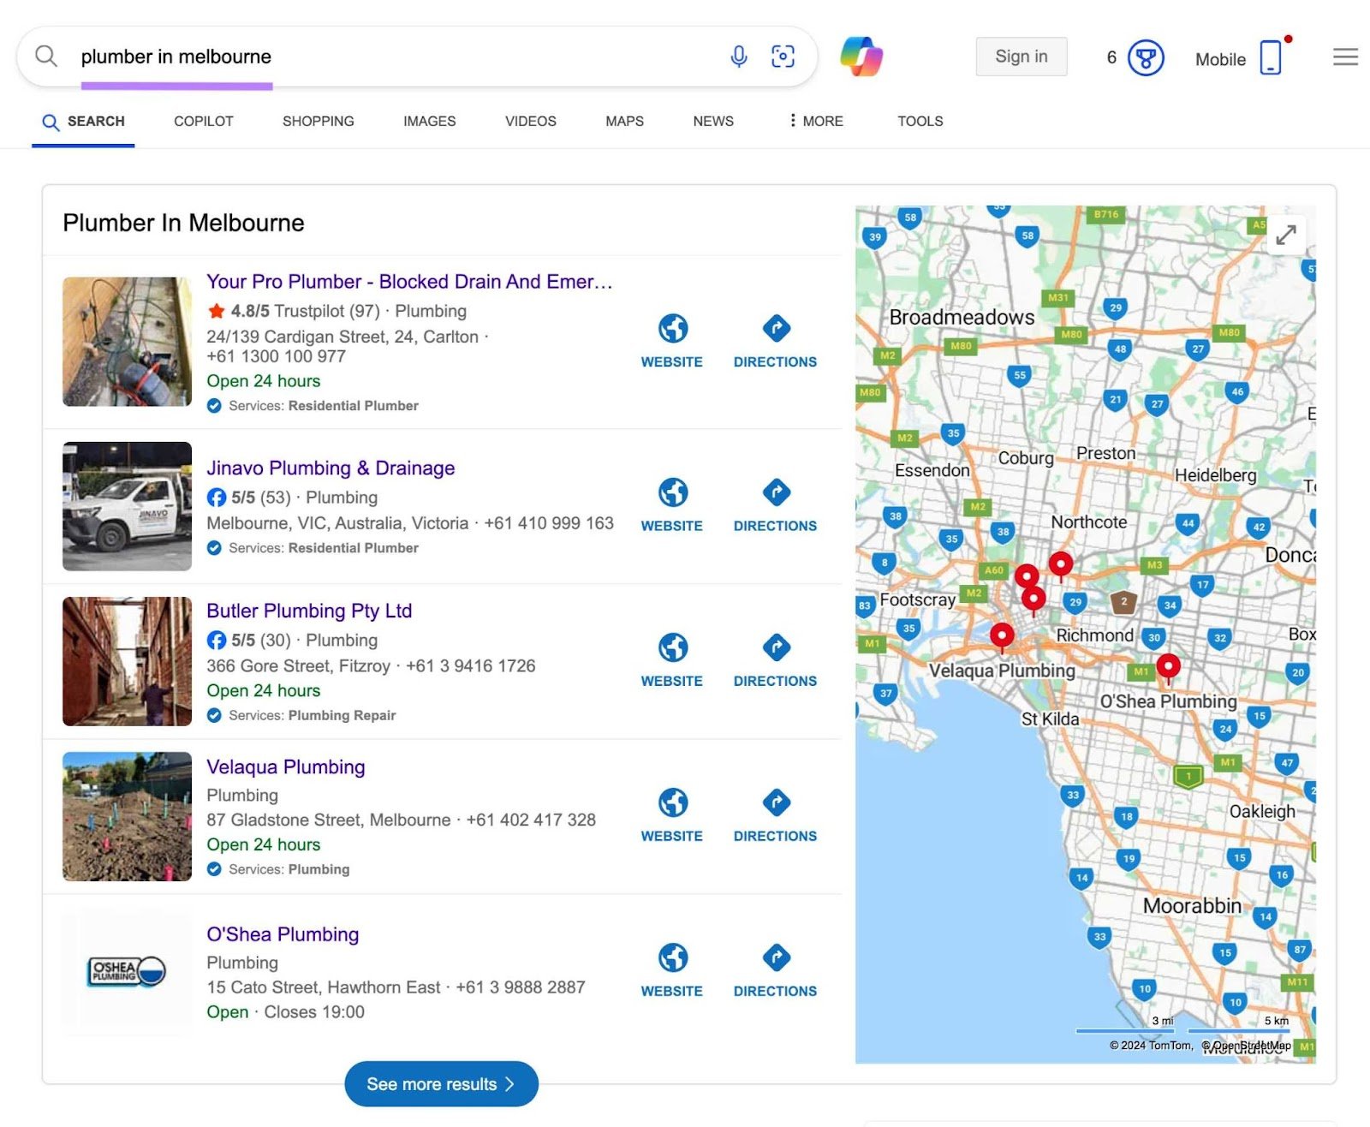The height and width of the screenshot is (1127, 1370).
Task: Expand the map to fullscreen
Action: (1286, 235)
